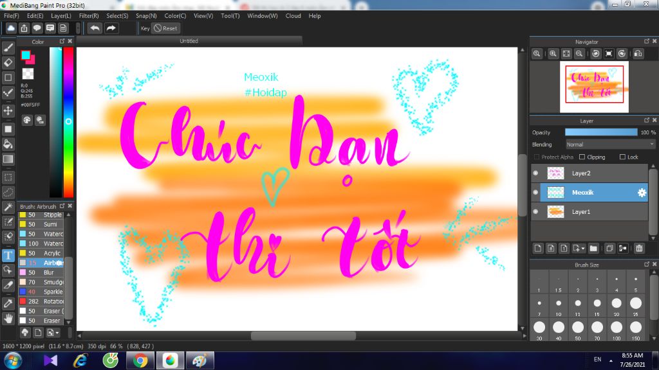659x370 pixels.
Task: Detach the Color panel window
Action: [x=62, y=41]
